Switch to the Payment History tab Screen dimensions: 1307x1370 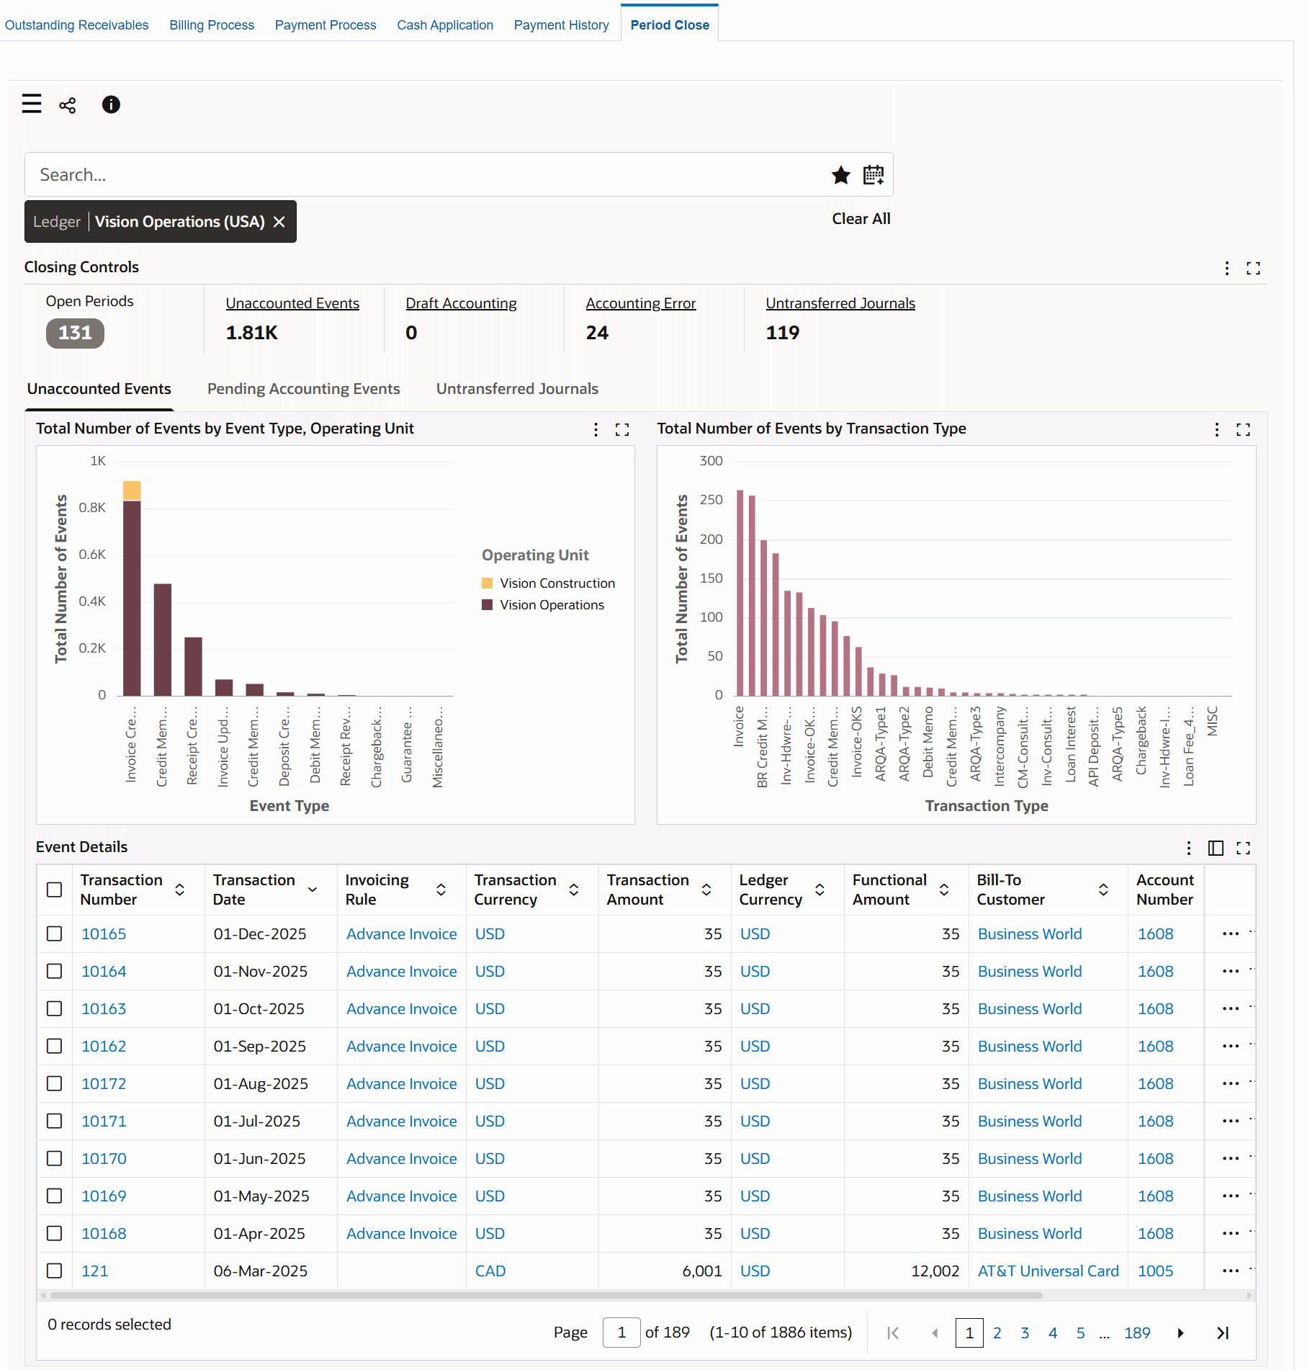pyautogui.click(x=561, y=25)
